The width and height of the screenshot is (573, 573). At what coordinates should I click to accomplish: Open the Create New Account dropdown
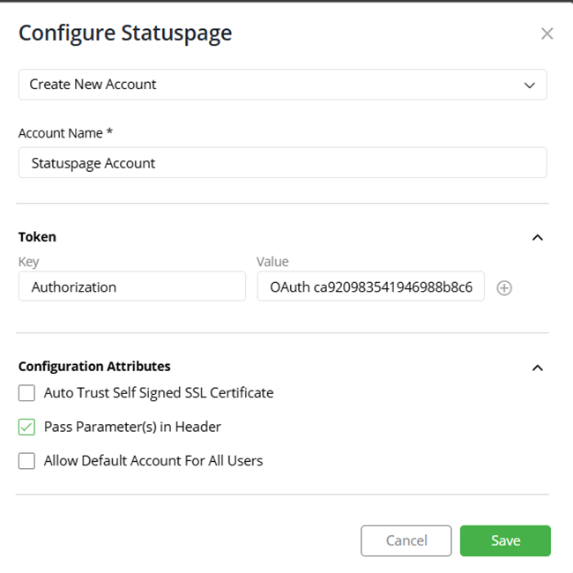coord(282,85)
